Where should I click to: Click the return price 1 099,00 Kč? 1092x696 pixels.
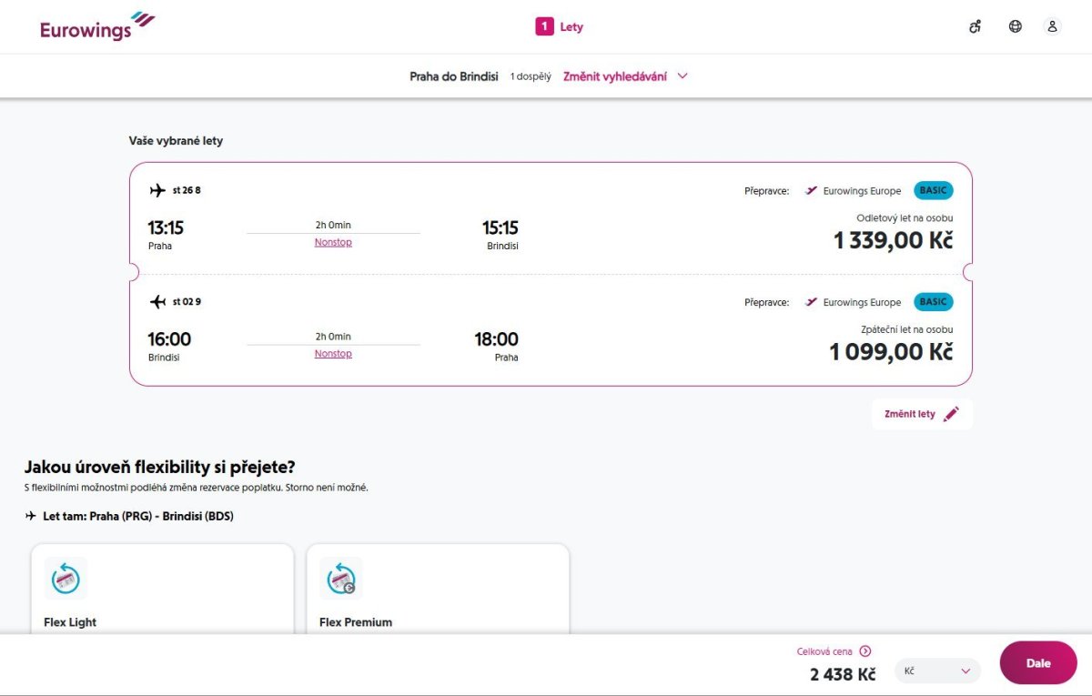(892, 351)
